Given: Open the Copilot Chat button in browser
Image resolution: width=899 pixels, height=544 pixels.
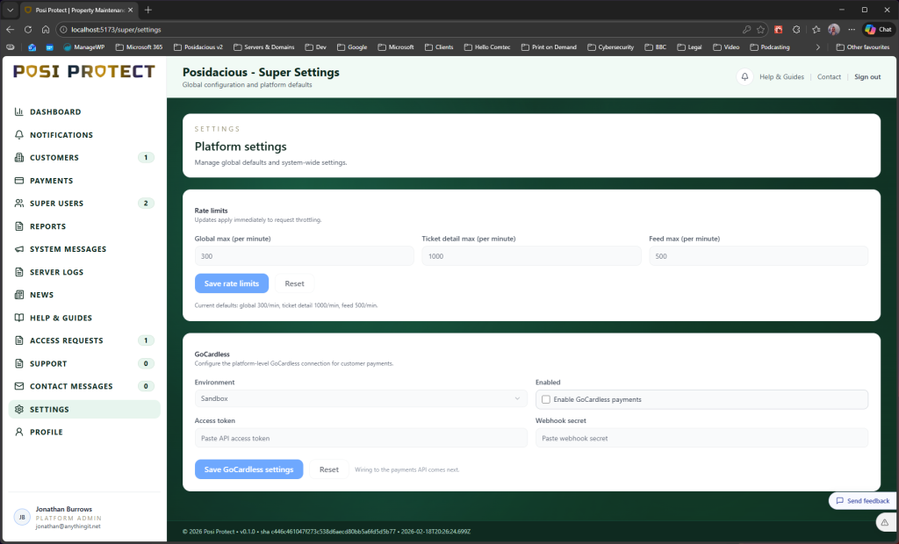Looking at the screenshot, I should pyautogui.click(x=879, y=29).
